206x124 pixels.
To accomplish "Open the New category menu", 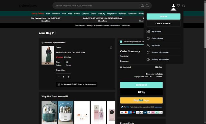I will [x=48, y=14].
